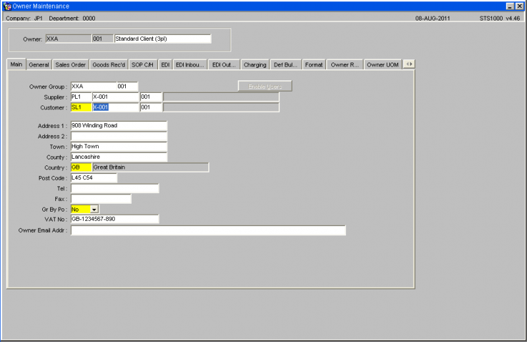Viewport: 527px width, 342px height.
Task: Click the date 08-AUG-2011
Action: point(432,18)
